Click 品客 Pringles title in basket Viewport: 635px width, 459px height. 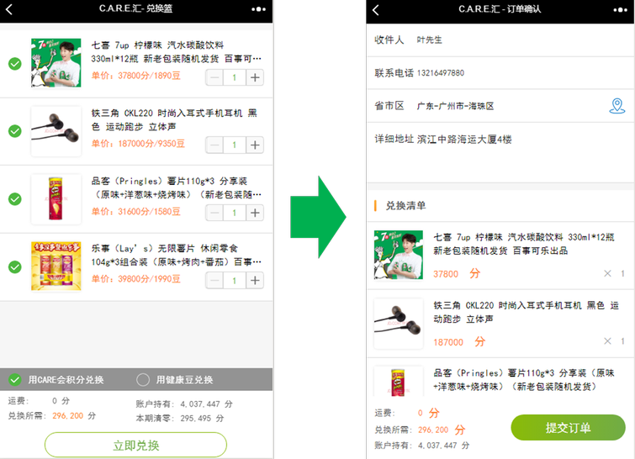176,187
